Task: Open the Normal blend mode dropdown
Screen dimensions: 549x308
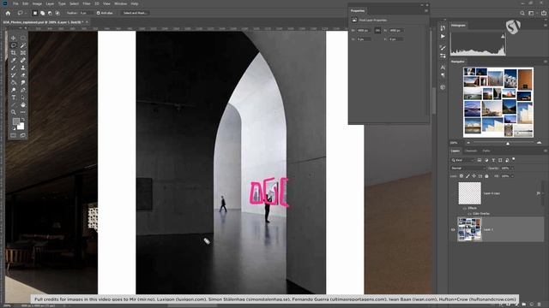Action: tap(468, 169)
